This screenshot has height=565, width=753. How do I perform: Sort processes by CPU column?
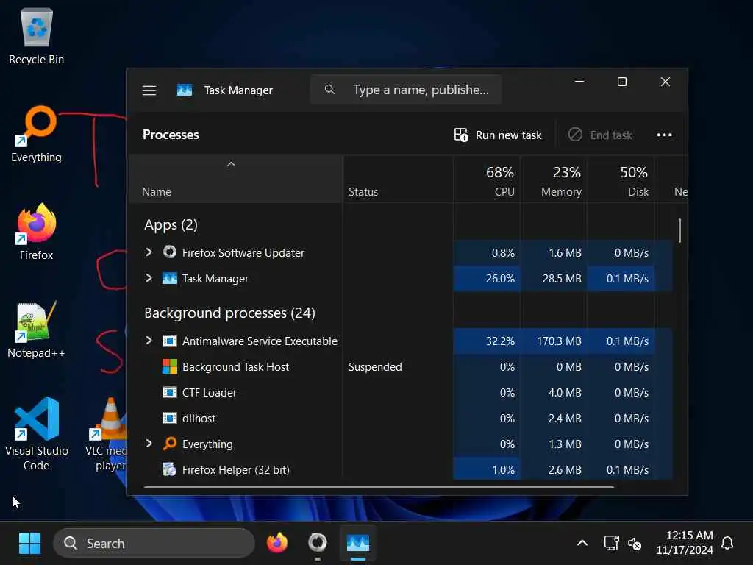[x=488, y=180]
